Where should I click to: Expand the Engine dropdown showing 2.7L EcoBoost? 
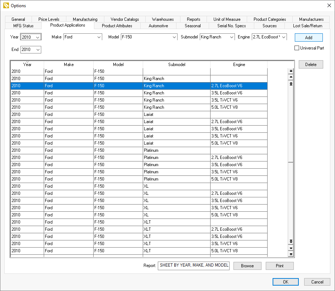coord(284,37)
